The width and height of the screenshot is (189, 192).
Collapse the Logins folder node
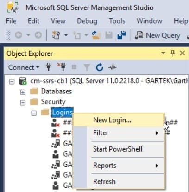pos(34,113)
